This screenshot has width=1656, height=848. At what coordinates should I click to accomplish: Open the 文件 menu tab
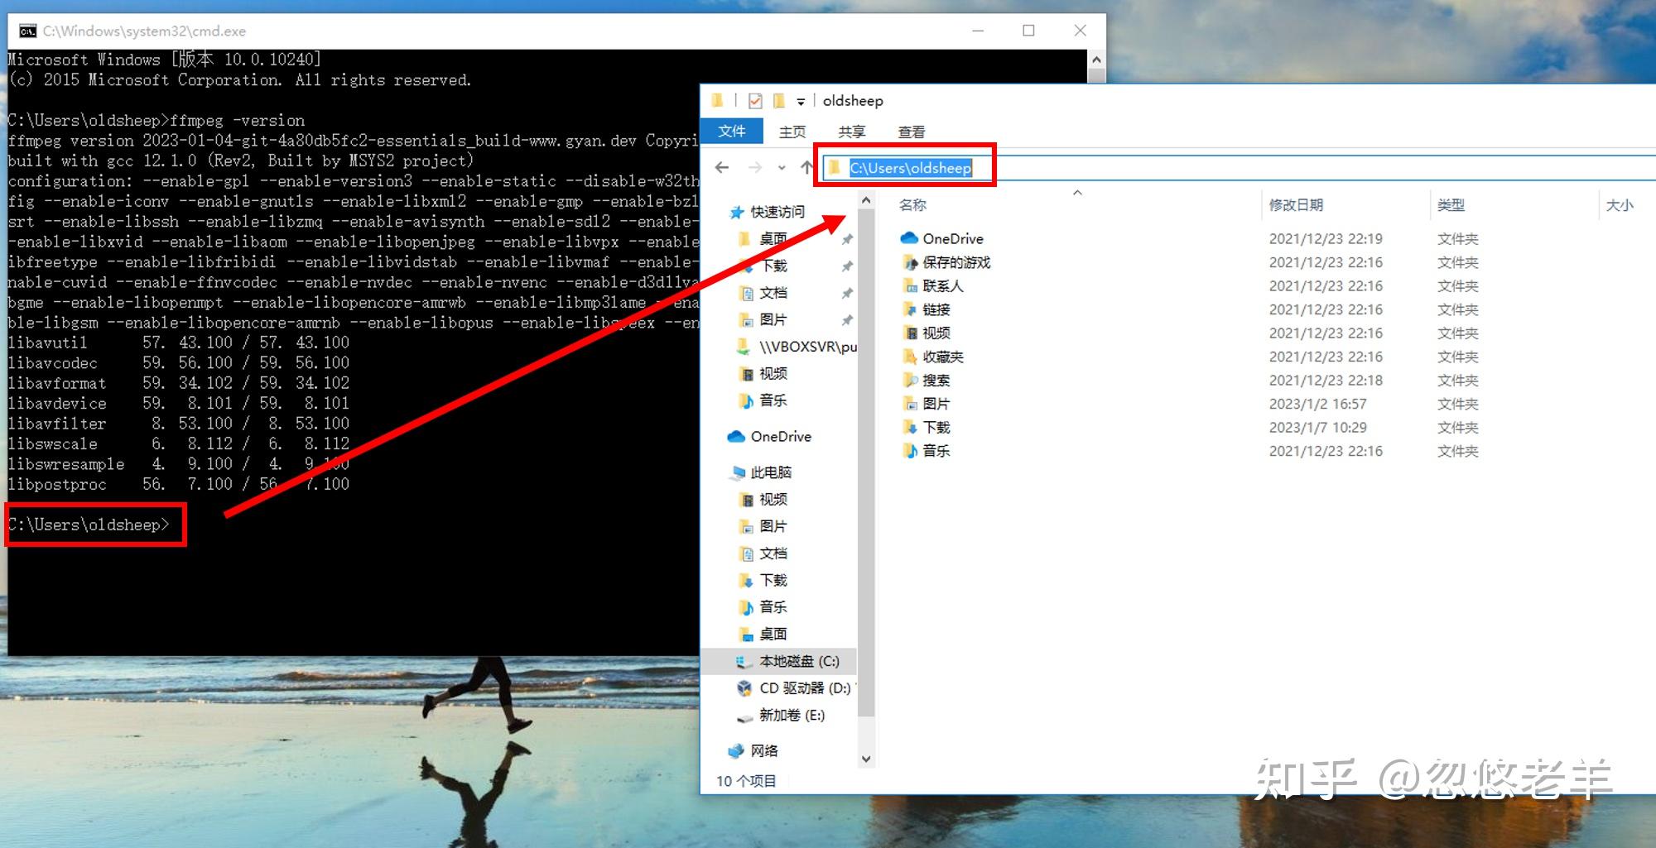tap(732, 132)
